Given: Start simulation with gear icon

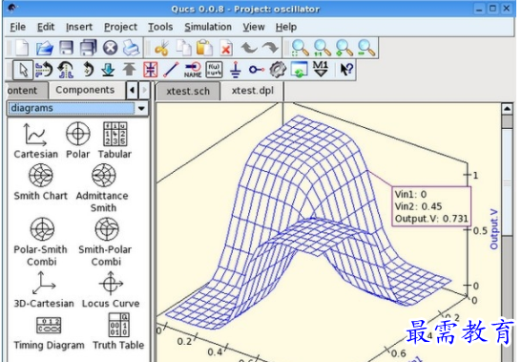Looking at the screenshot, I should click(278, 70).
